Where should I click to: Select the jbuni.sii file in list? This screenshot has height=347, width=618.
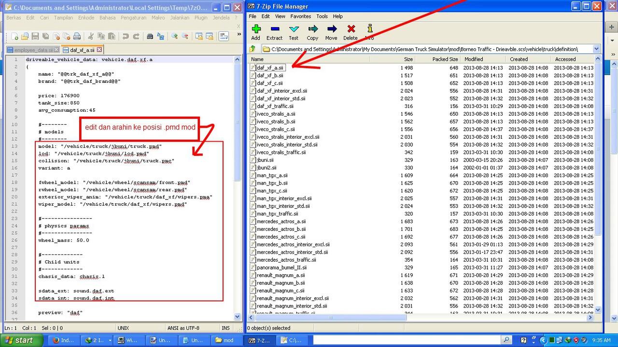(265, 160)
